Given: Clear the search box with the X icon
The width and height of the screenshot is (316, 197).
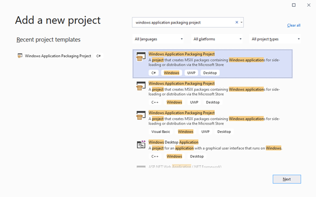Looking at the screenshot, I should pos(237,23).
